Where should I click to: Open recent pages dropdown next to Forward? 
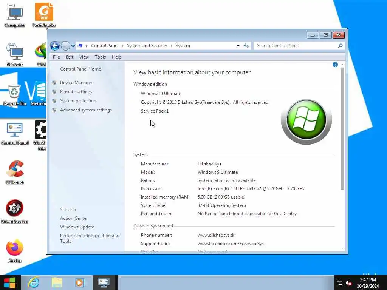coord(73,46)
